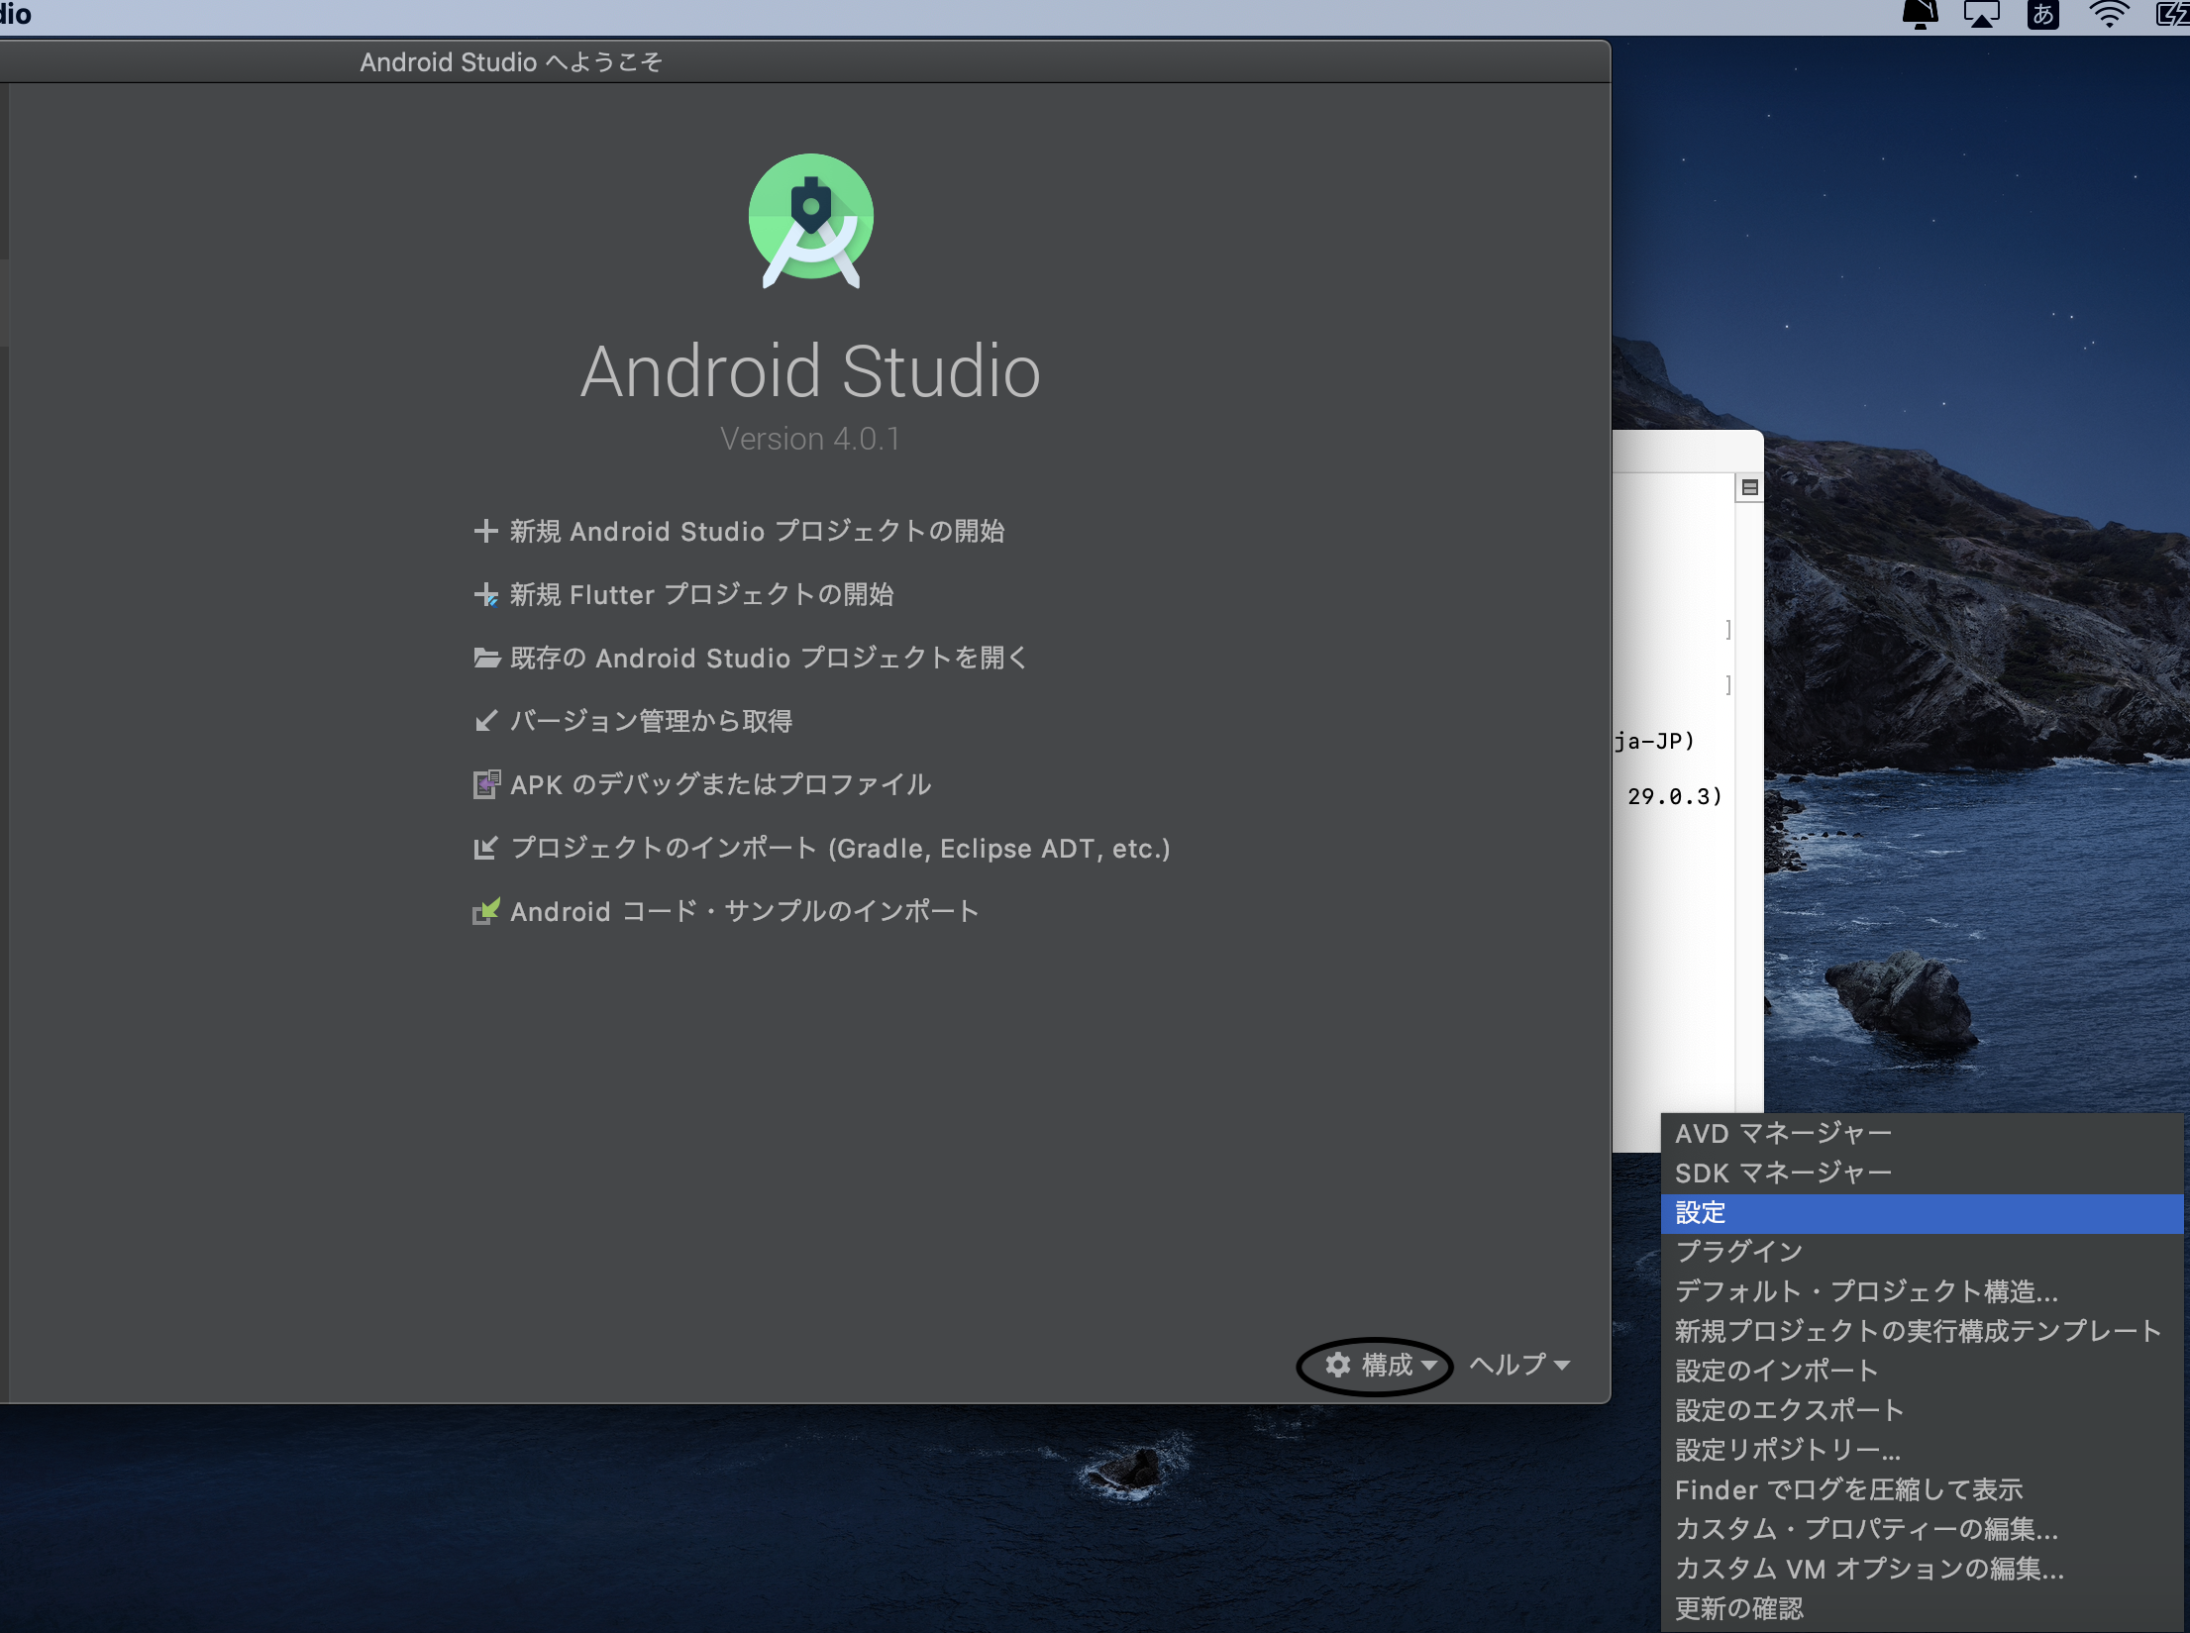Click the Japanese input あ icon in menu bar
This screenshot has width=2190, height=1633.
point(2042,14)
